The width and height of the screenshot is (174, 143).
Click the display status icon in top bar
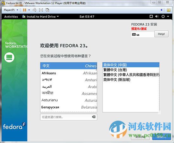tap(151, 16)
